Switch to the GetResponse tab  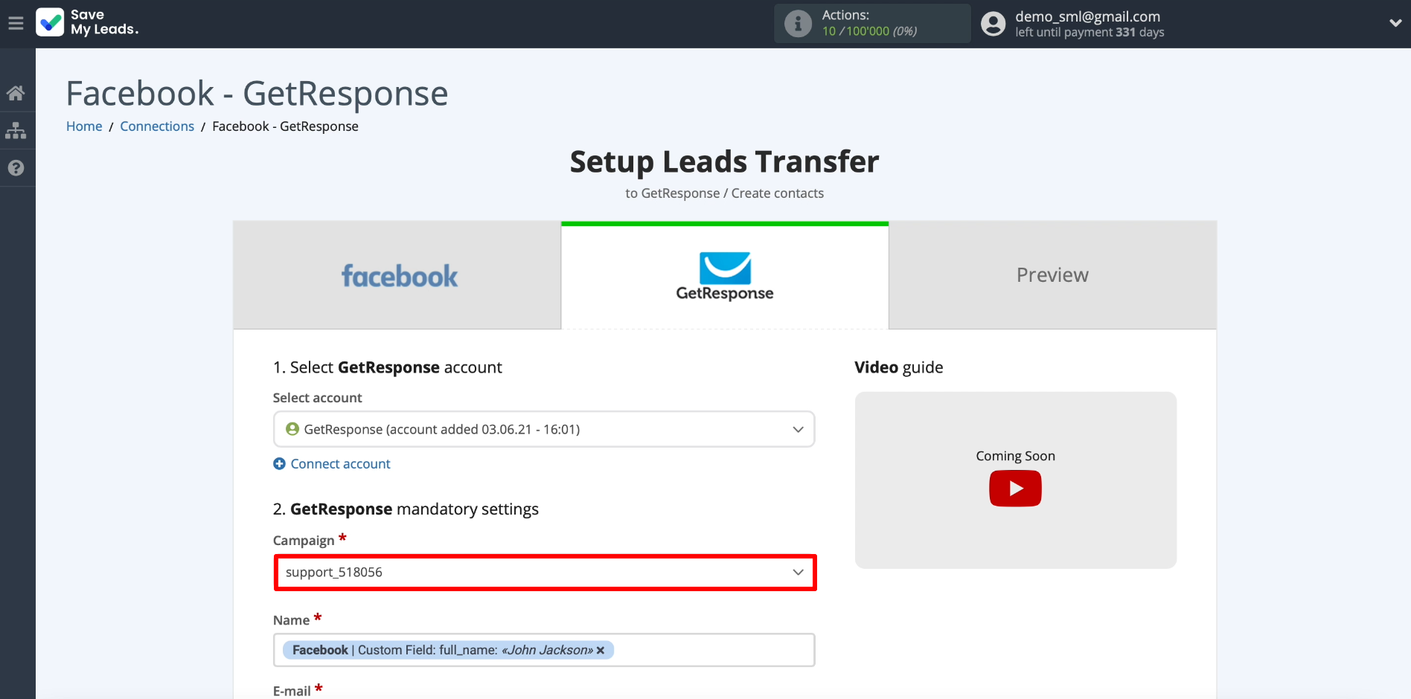click(x=725, y=275)
